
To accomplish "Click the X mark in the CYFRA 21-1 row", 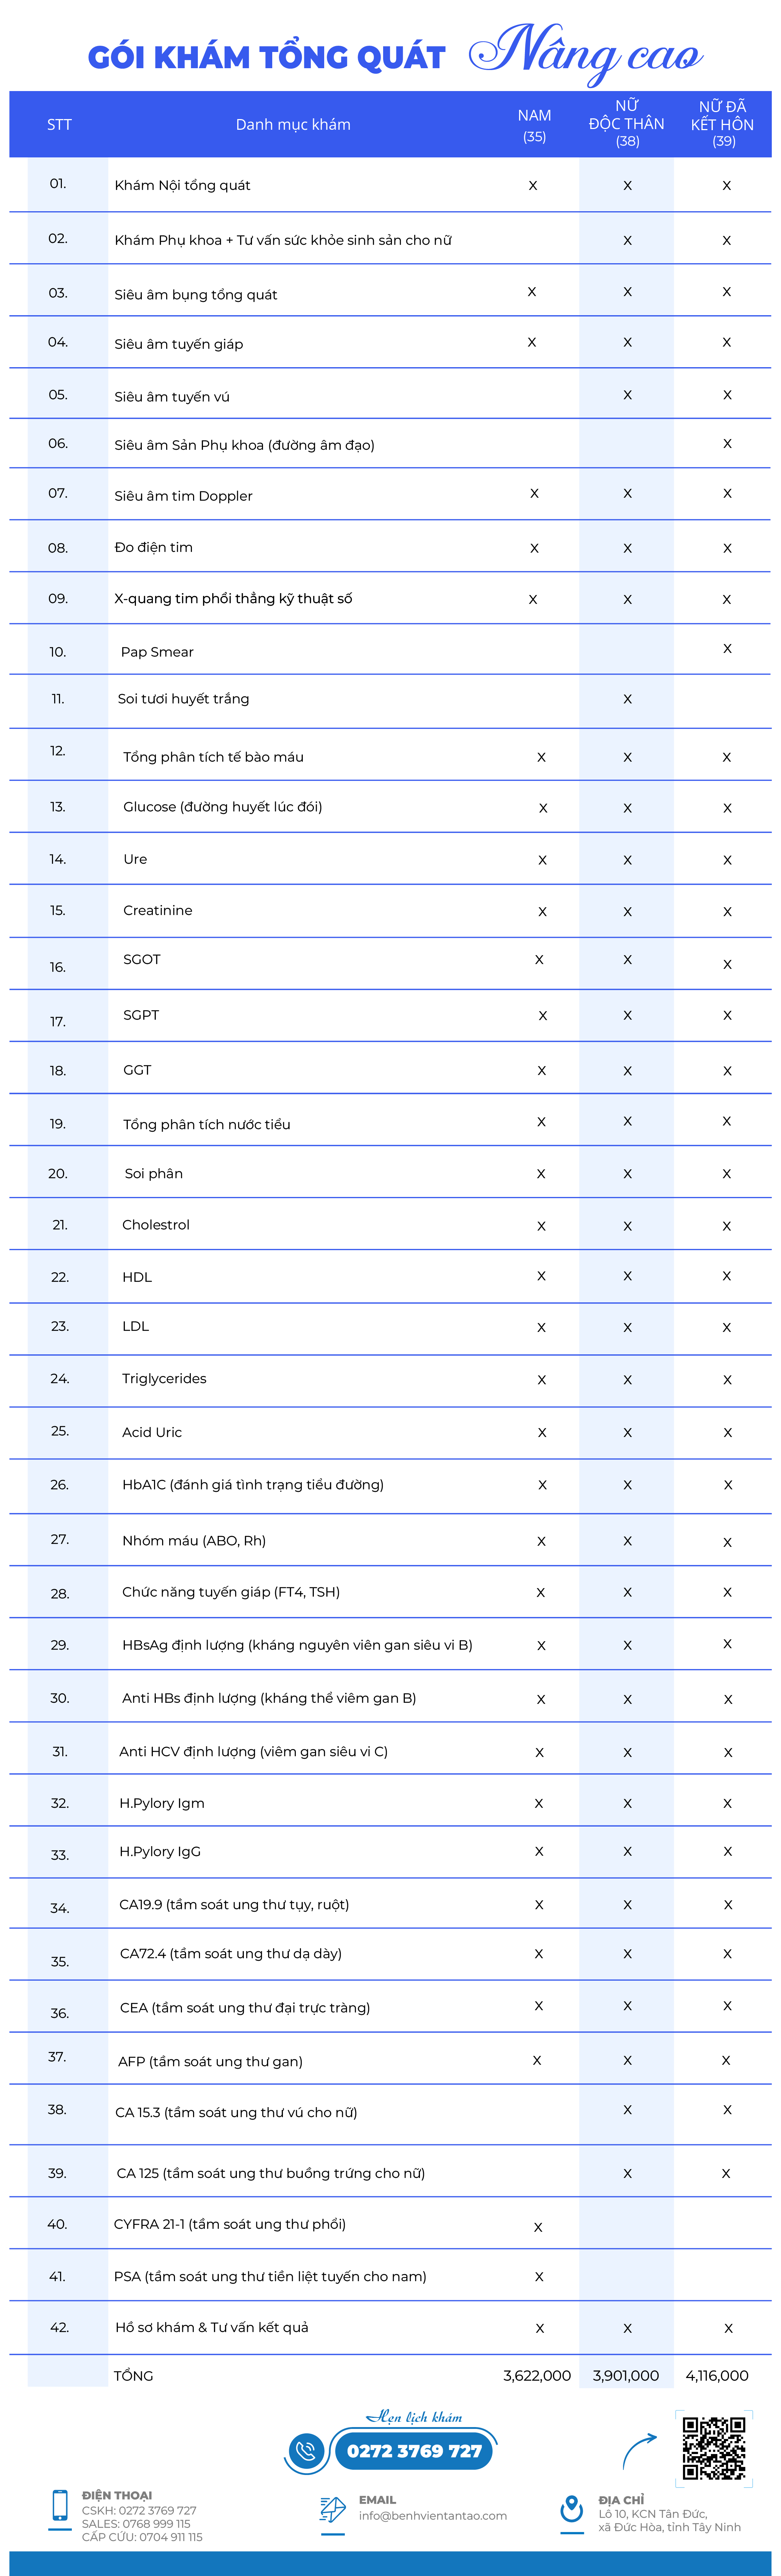I will (x=538, y=2227).
